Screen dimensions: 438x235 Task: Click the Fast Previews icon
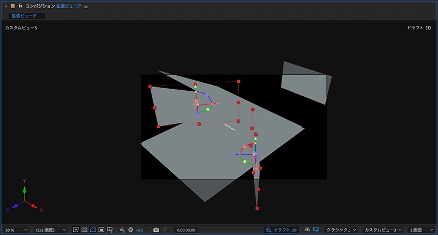coord(76,230)
